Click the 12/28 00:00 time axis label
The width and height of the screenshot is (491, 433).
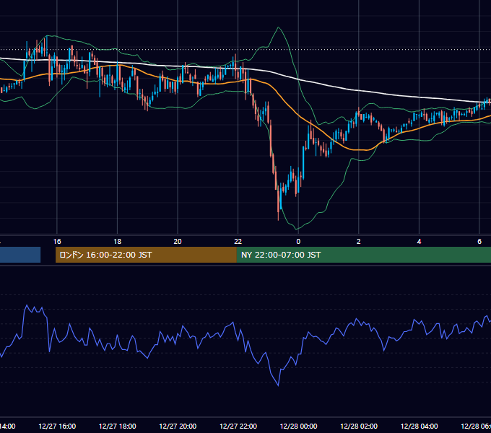tap(298, 426)
